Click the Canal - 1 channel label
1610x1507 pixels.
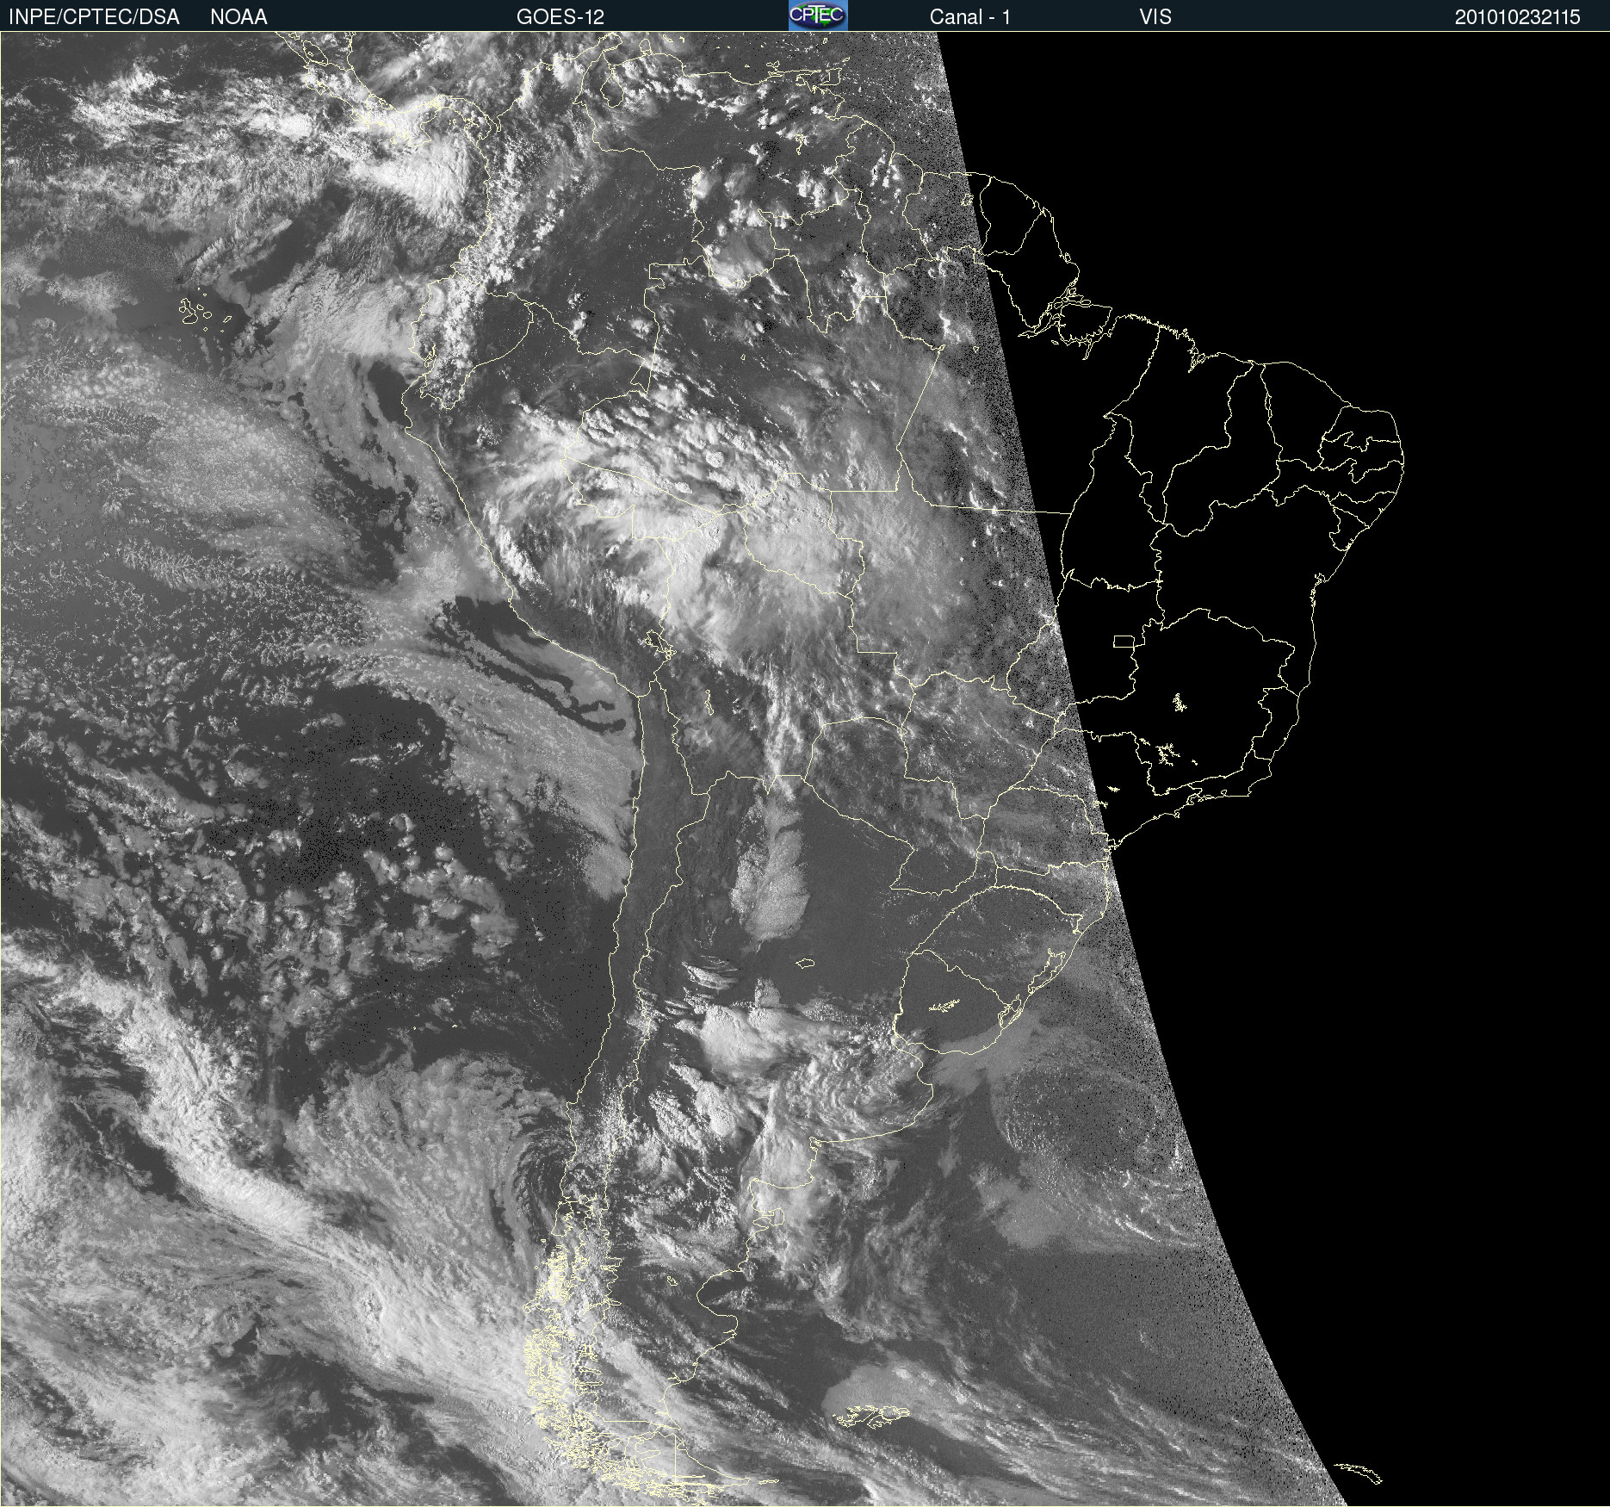point(970,17)
